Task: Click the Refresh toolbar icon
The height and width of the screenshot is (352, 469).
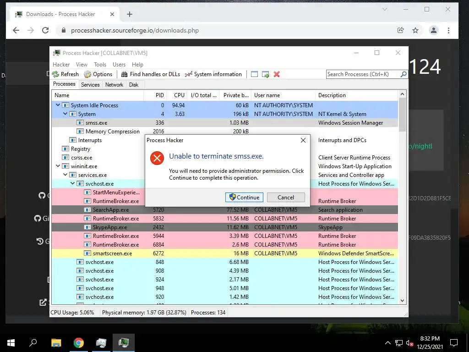Action: (x=55, y=74)
